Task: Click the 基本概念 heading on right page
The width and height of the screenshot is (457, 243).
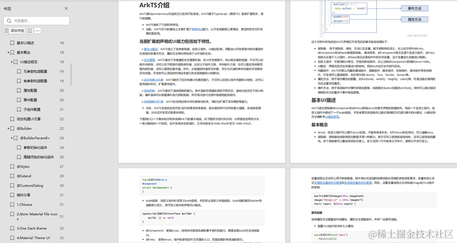Action: [319, 125]
